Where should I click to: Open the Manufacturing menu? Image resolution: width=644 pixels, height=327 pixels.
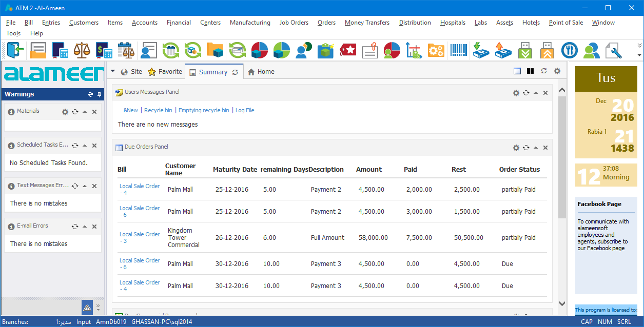pyautogui.click(x=250, y=23)
